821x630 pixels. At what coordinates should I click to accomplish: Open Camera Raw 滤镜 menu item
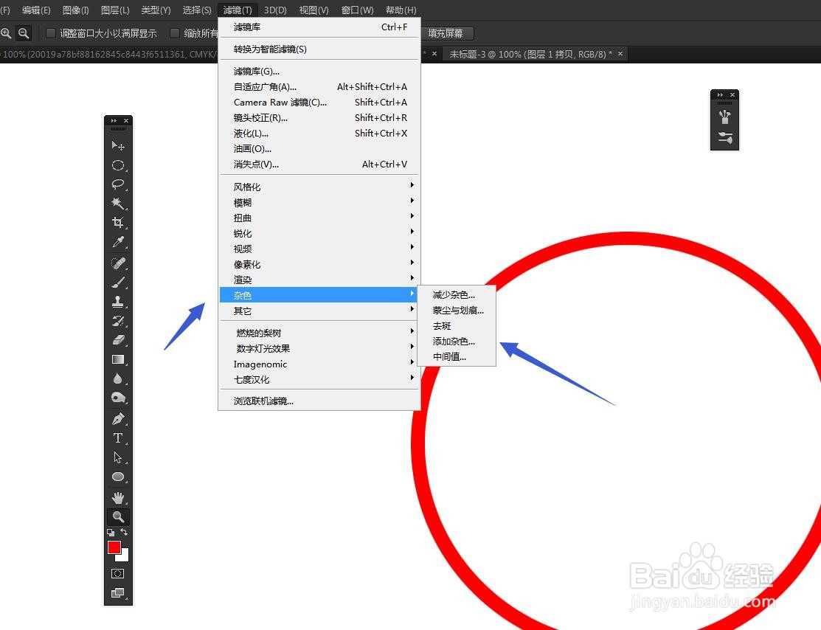(319, 102)
